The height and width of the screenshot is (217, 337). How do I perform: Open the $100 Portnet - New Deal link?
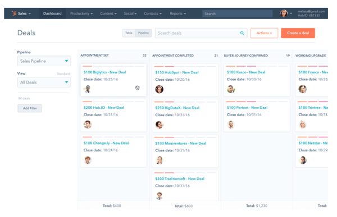point(247,108)
